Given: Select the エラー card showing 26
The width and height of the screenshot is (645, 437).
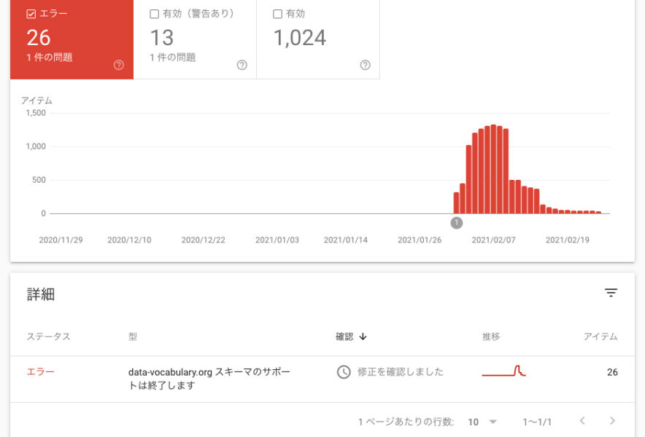Looking at the screenshot, I should click(x=72, y=39).
